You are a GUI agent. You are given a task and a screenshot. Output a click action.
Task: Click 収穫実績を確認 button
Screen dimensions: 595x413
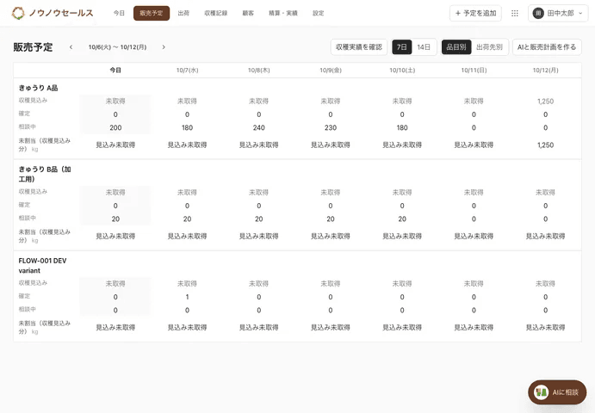(359, 47)
